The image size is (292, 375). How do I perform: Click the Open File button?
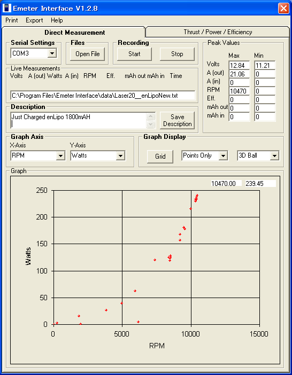[87, 54]
